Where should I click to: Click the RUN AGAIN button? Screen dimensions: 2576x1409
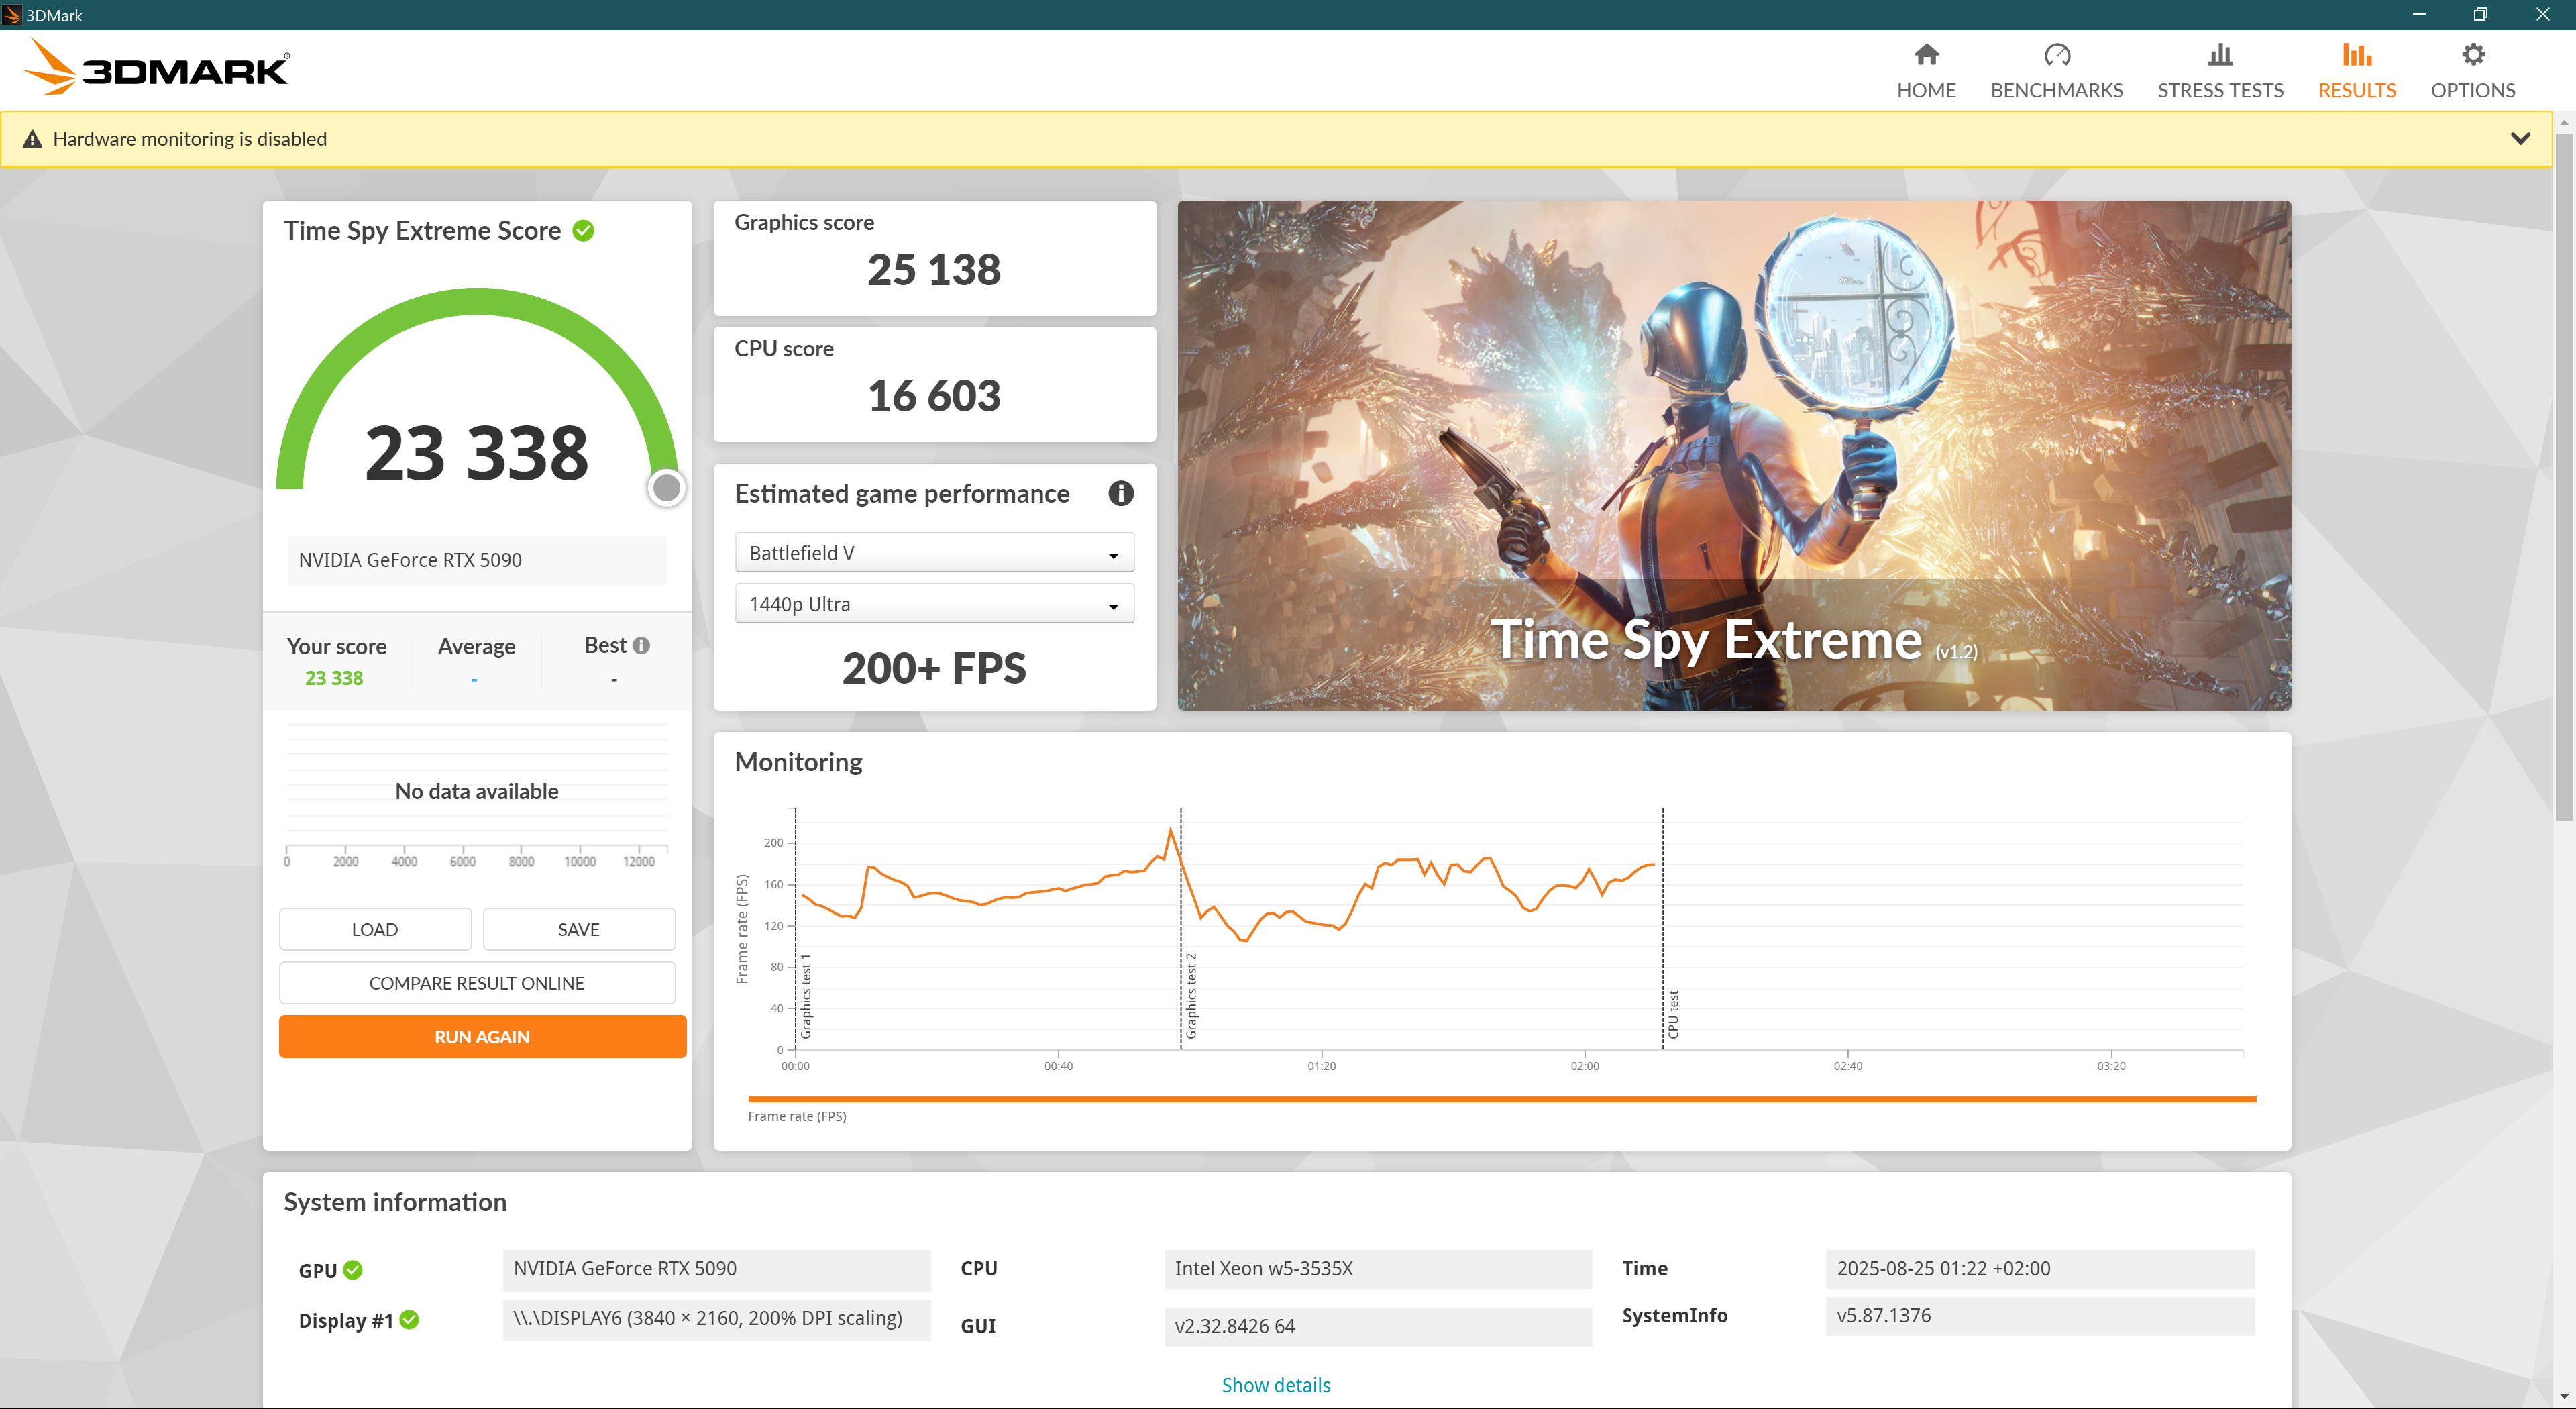pyautogui.click(x=482, y=1037)
